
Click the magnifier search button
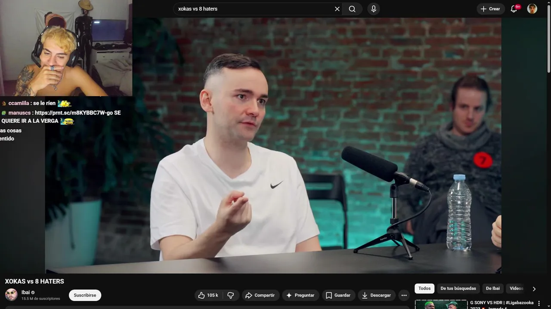pos(352,9)
